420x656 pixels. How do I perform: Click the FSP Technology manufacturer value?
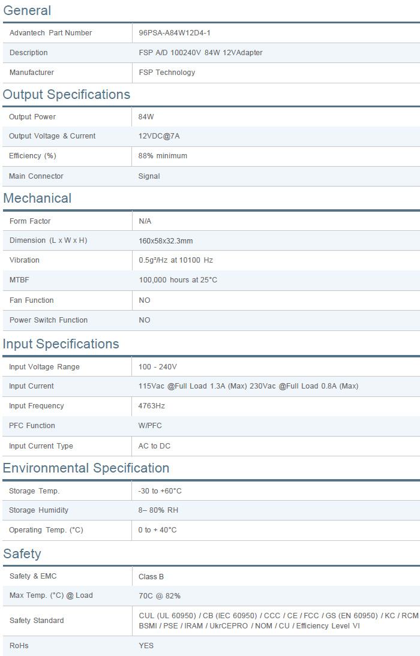[167, 73]
